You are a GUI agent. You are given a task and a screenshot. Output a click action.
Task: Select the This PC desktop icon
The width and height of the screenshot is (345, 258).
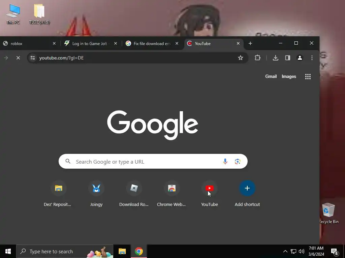pos(13,14)
